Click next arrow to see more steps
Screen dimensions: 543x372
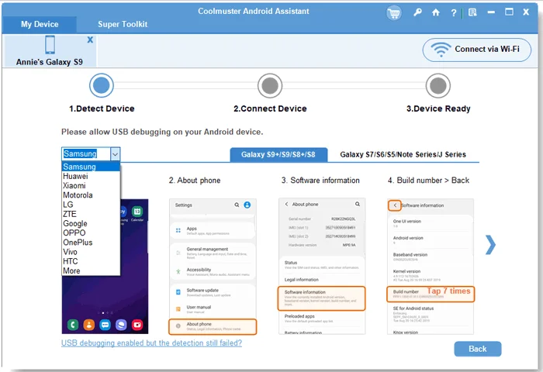coord(490,245)
